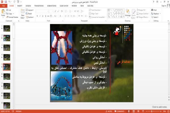The image size is (170, 113).
Task: Click Cut in the Clipboard group
Action: pyautogui.click(x=8, y=10)
